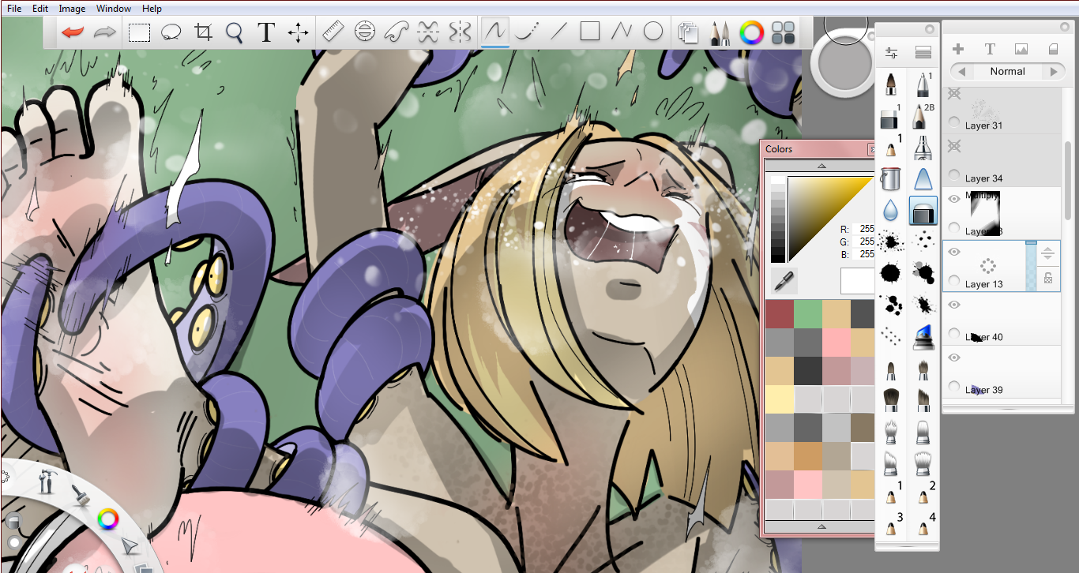Add a text layer in Layer Editor
1079x573 pixels.
coord(990,49)
